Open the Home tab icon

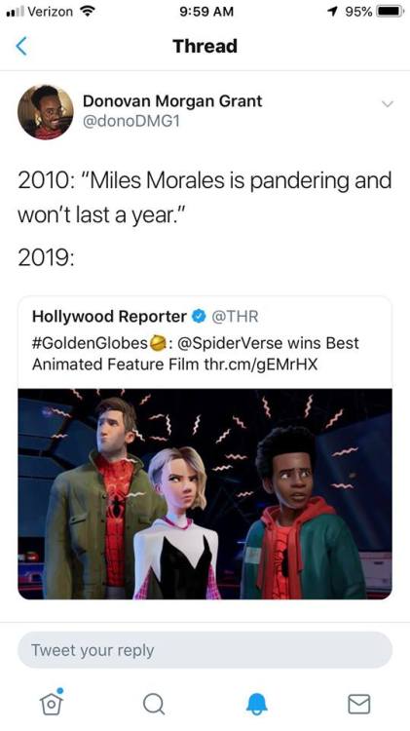click(52, 702)
